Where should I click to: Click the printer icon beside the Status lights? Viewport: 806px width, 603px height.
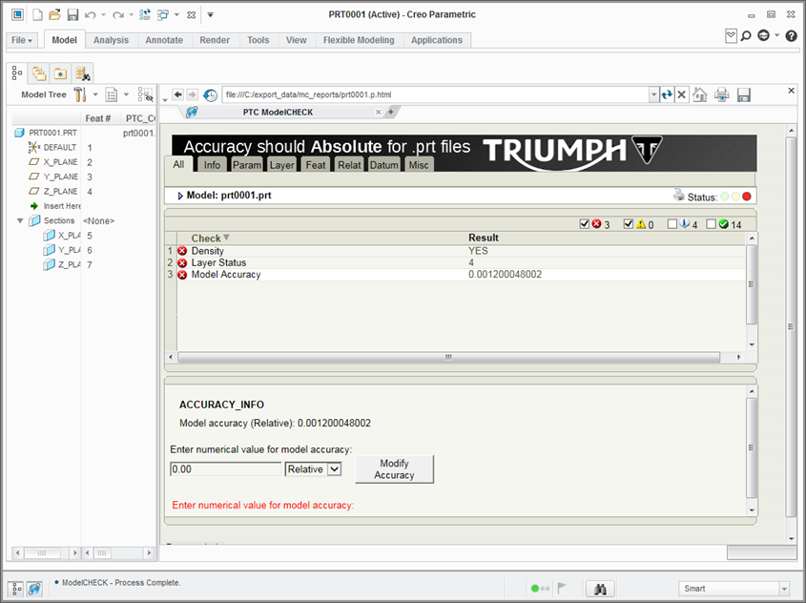678,193
